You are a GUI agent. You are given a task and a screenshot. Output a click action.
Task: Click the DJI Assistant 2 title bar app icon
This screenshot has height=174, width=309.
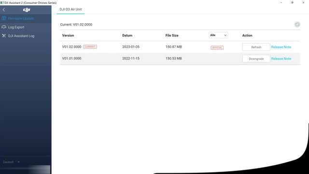tap(2, 3)
